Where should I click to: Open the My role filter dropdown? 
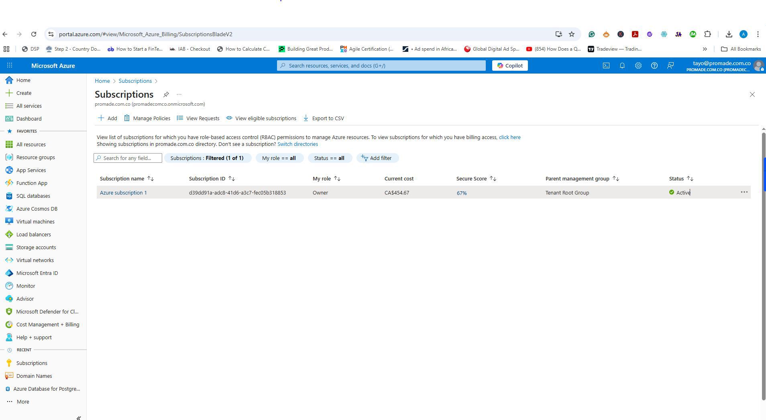pos(279,158)
